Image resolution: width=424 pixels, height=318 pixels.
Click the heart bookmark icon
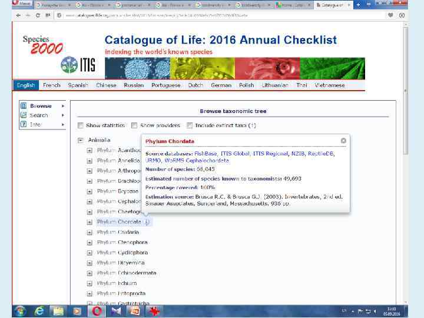390,15
